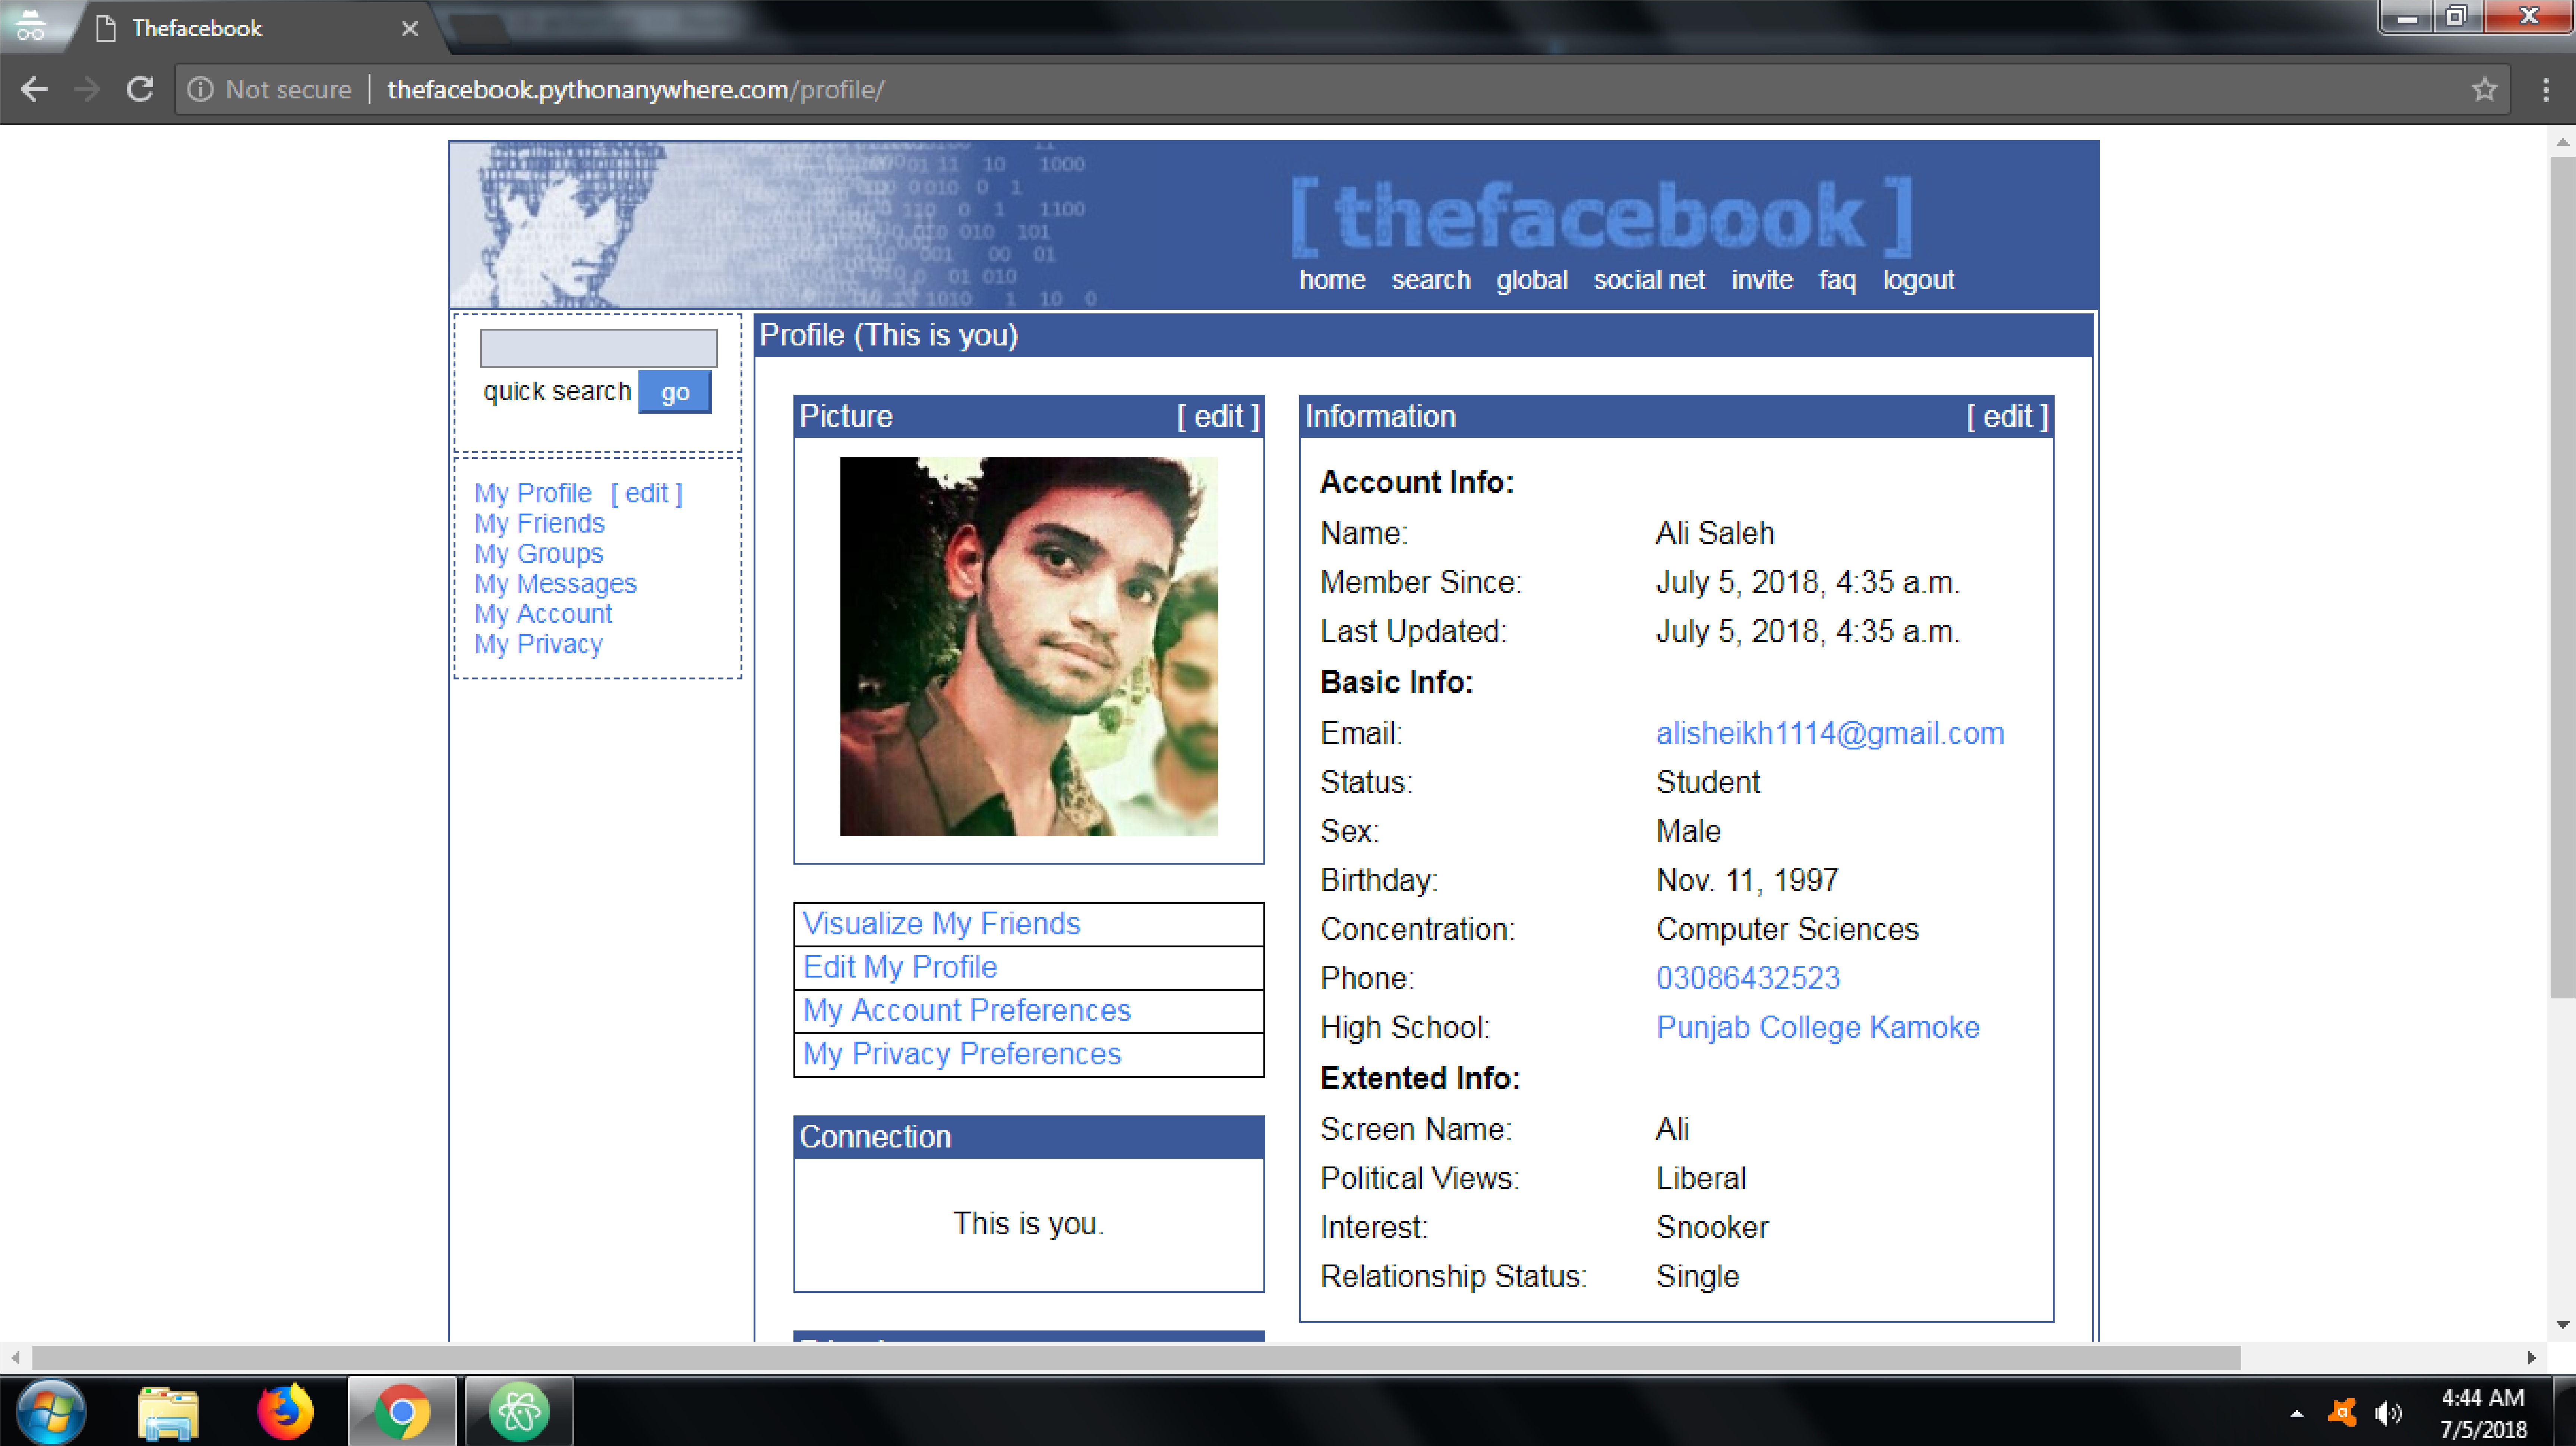Click the browser back arrow
2576x1446 pixels.
click(x=34, y=89)
